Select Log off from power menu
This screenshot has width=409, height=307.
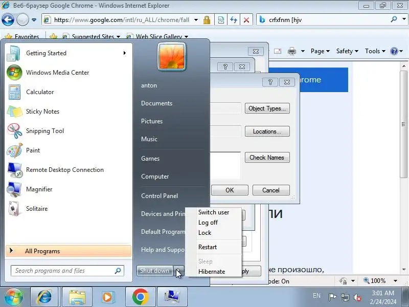pos(214,223)
